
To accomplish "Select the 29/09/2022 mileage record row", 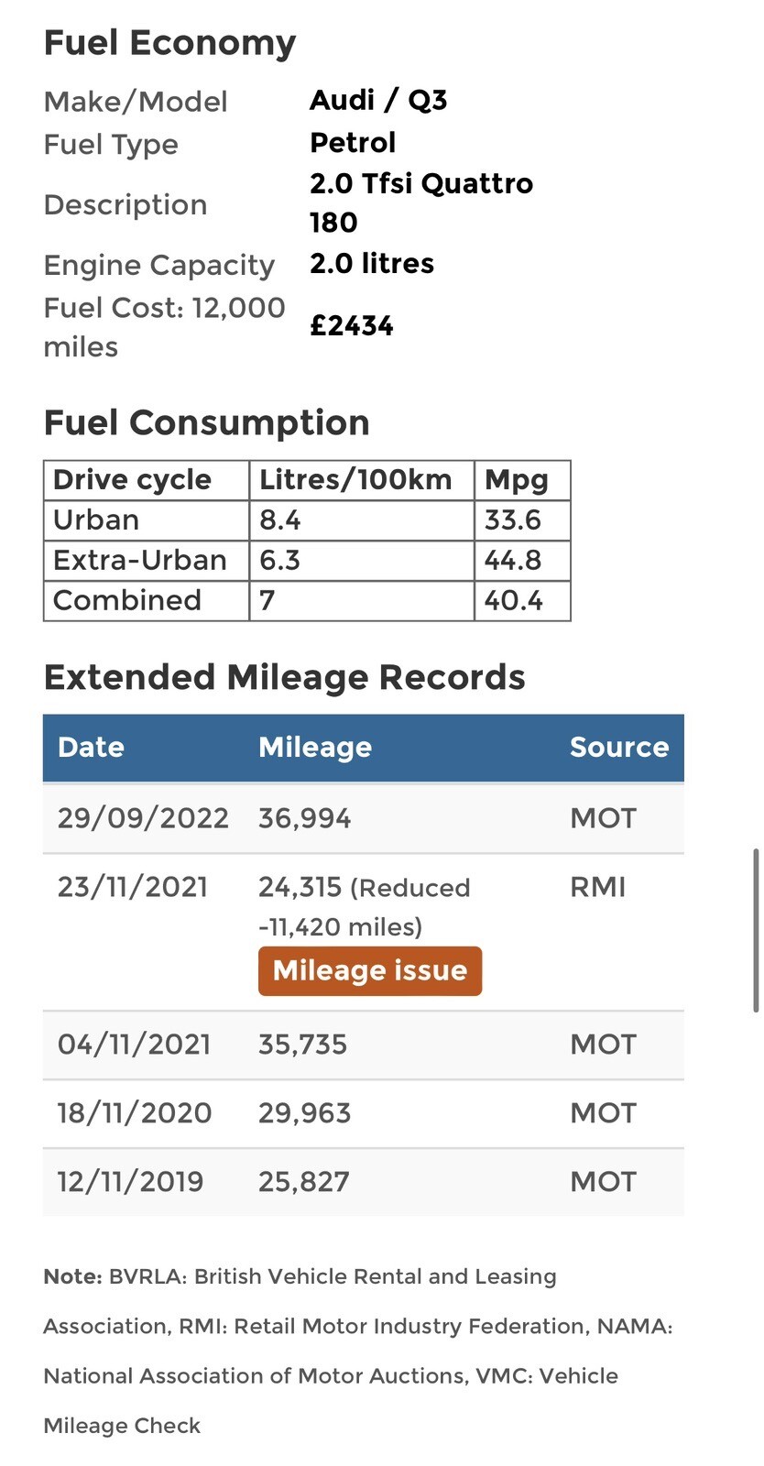I will (x=364, y=818).
